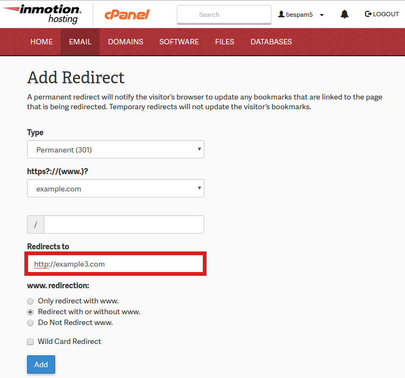Focus the Redirects to URL field

click(116, 264)
